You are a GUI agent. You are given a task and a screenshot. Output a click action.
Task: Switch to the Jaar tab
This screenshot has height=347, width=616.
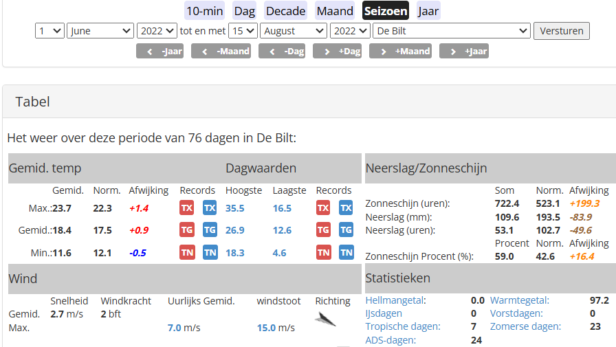pos(428,11)
